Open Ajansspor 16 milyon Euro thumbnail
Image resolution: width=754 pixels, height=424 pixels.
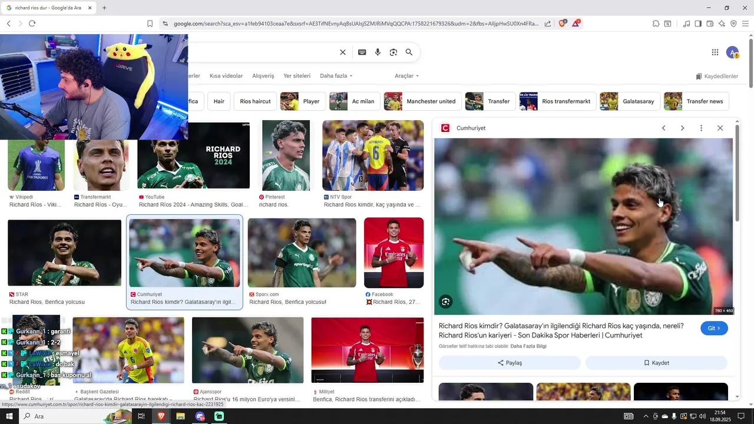247,350
